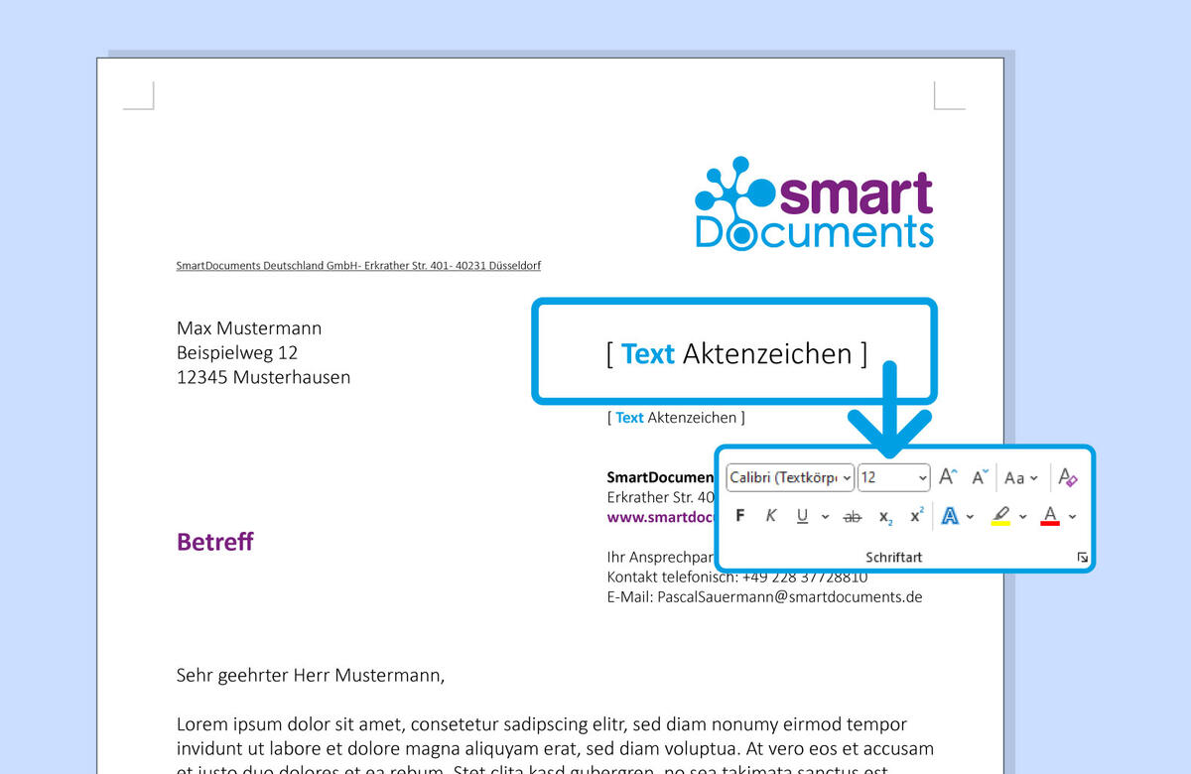Screen dimensions: 1191x774
Task: Click the line starting invidunt ut labore
Action: (x=556, y=748)
